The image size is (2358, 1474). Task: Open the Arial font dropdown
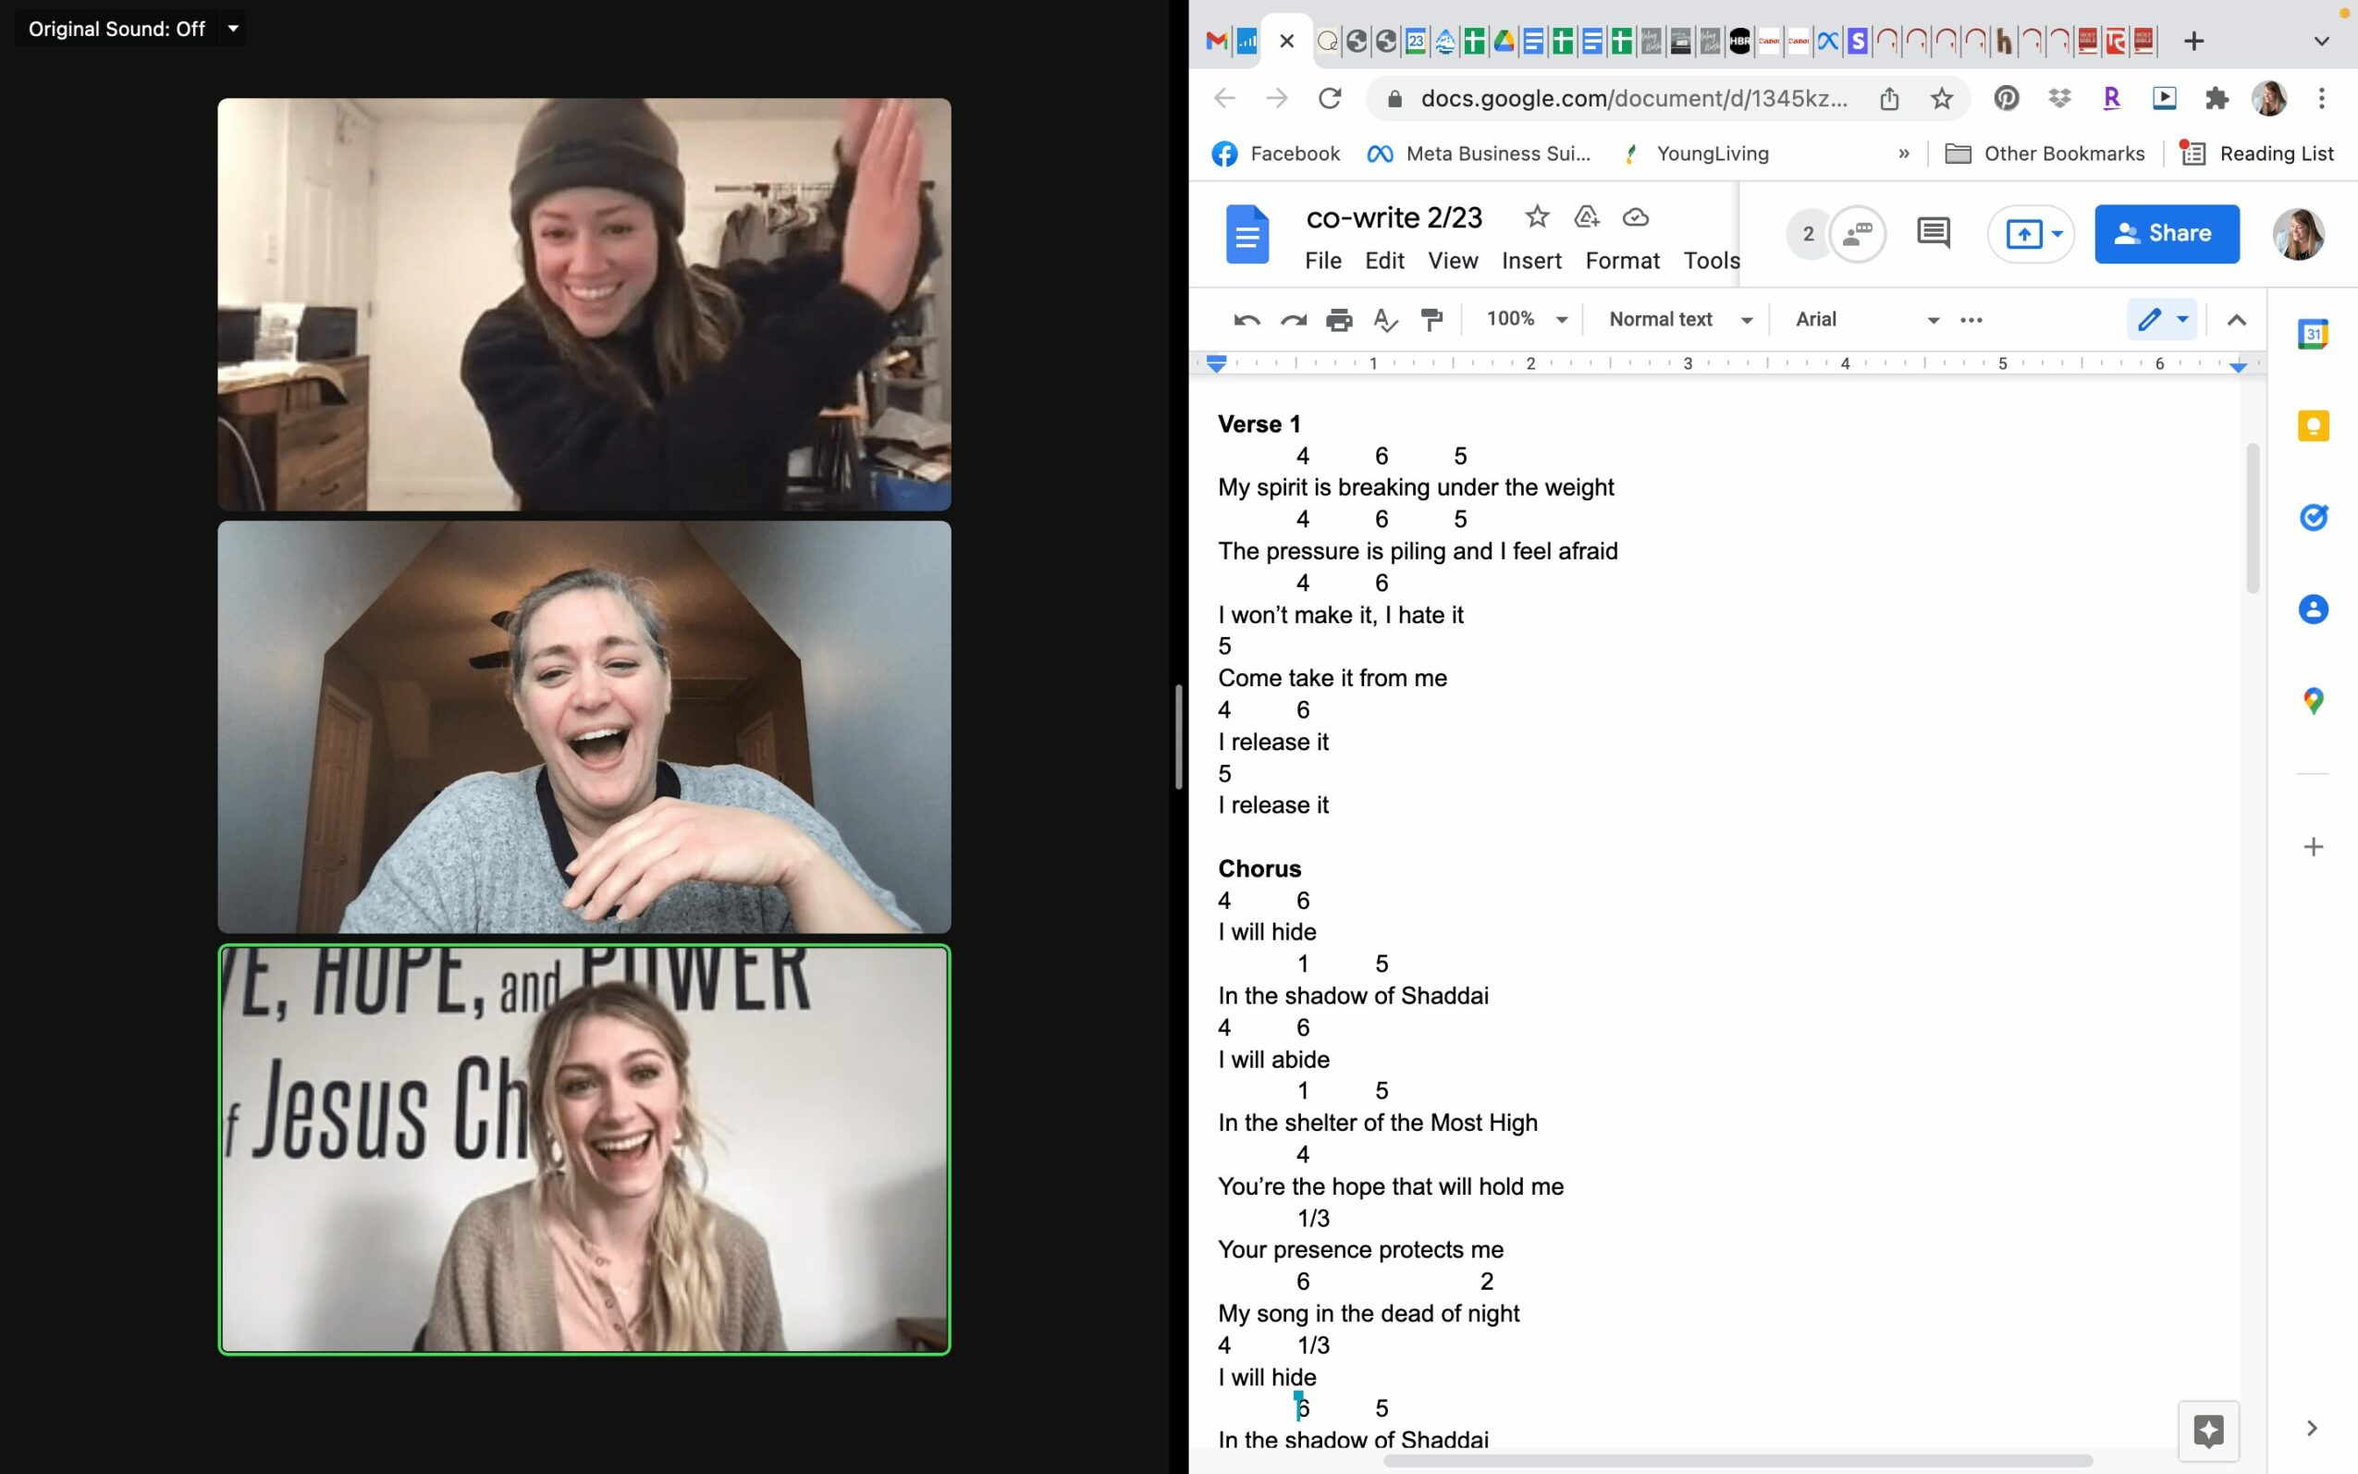tap(1867, 320)
